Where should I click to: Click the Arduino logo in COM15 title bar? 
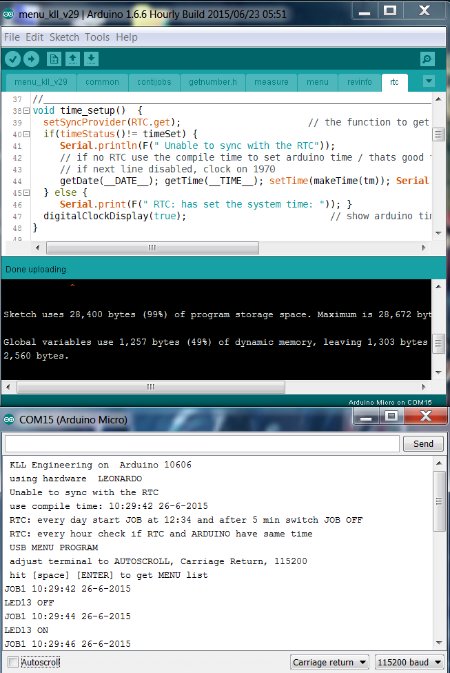tap(10, 419)
